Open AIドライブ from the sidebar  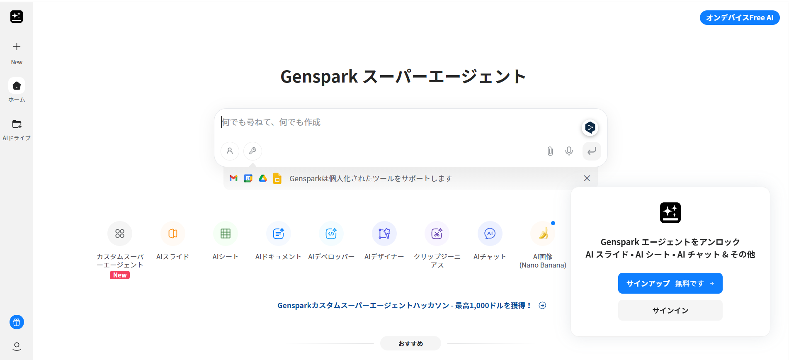click(17, 124)
